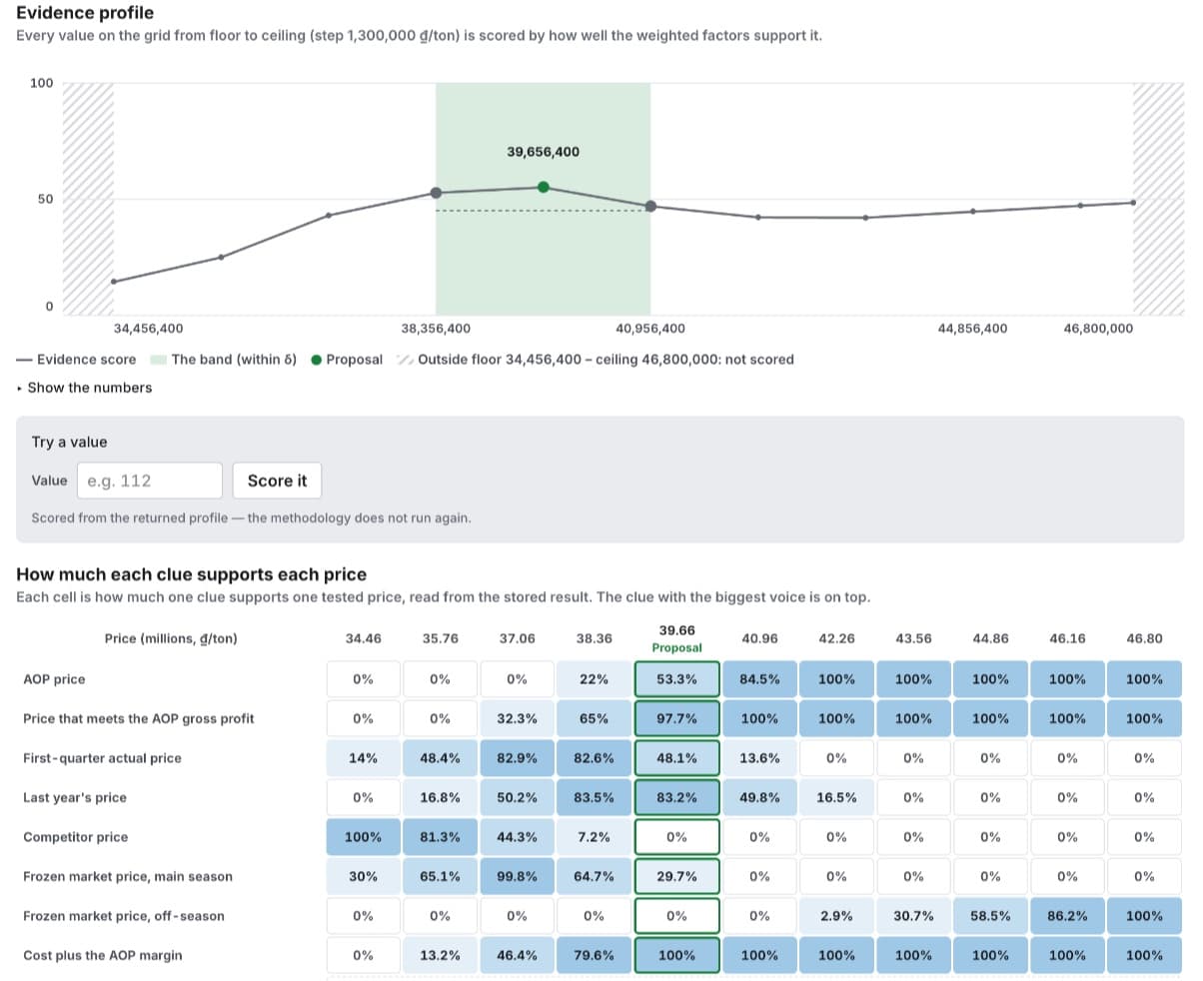This screenshot has width=1203, height=981.
Task: Click the 39.66 Proposal column header
Action: 677,639
